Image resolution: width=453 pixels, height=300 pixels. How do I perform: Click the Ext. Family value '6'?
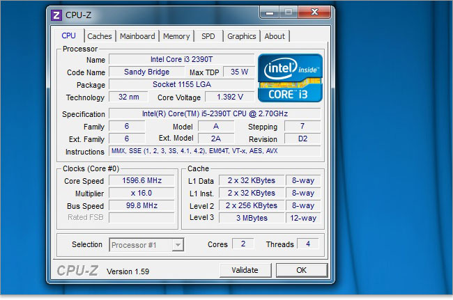(x=127, y=139)
